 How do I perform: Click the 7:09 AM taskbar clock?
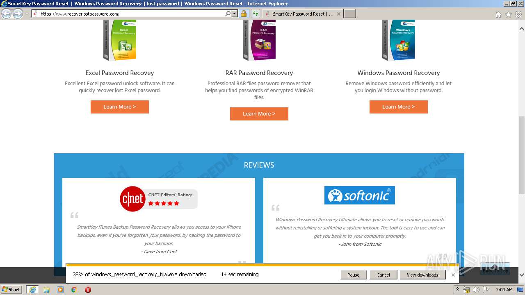[504, 290]
